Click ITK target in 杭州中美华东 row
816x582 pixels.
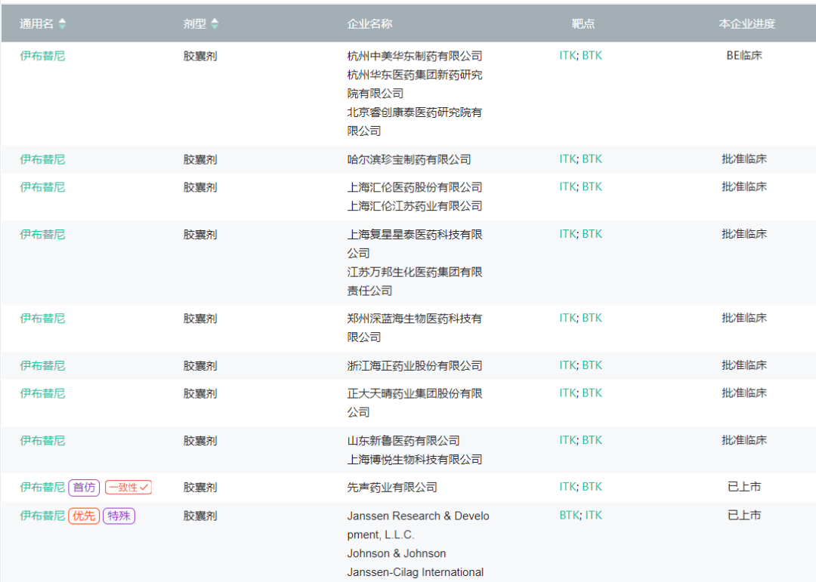tap(567, 56)
